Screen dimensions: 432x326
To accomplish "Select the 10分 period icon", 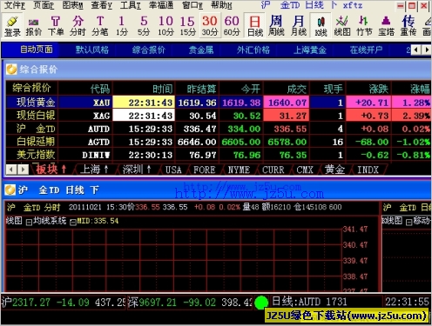I will pyautogui.click(x=165, y=26).
